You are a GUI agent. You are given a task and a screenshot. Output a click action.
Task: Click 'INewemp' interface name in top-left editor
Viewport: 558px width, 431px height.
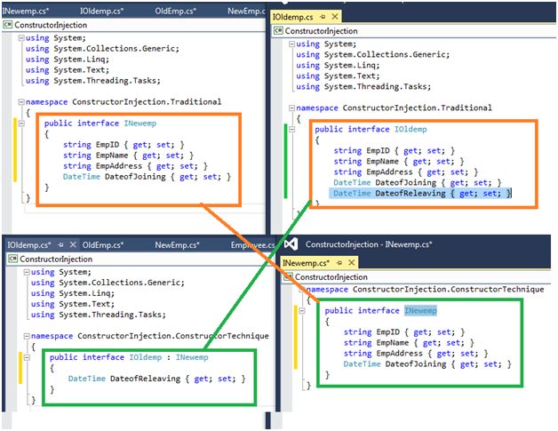(139, 124)
